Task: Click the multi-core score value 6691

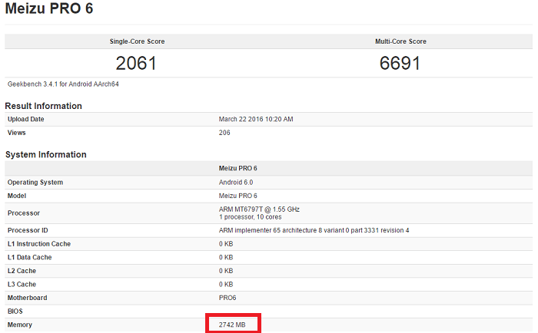Action: [x=400, y=64]
